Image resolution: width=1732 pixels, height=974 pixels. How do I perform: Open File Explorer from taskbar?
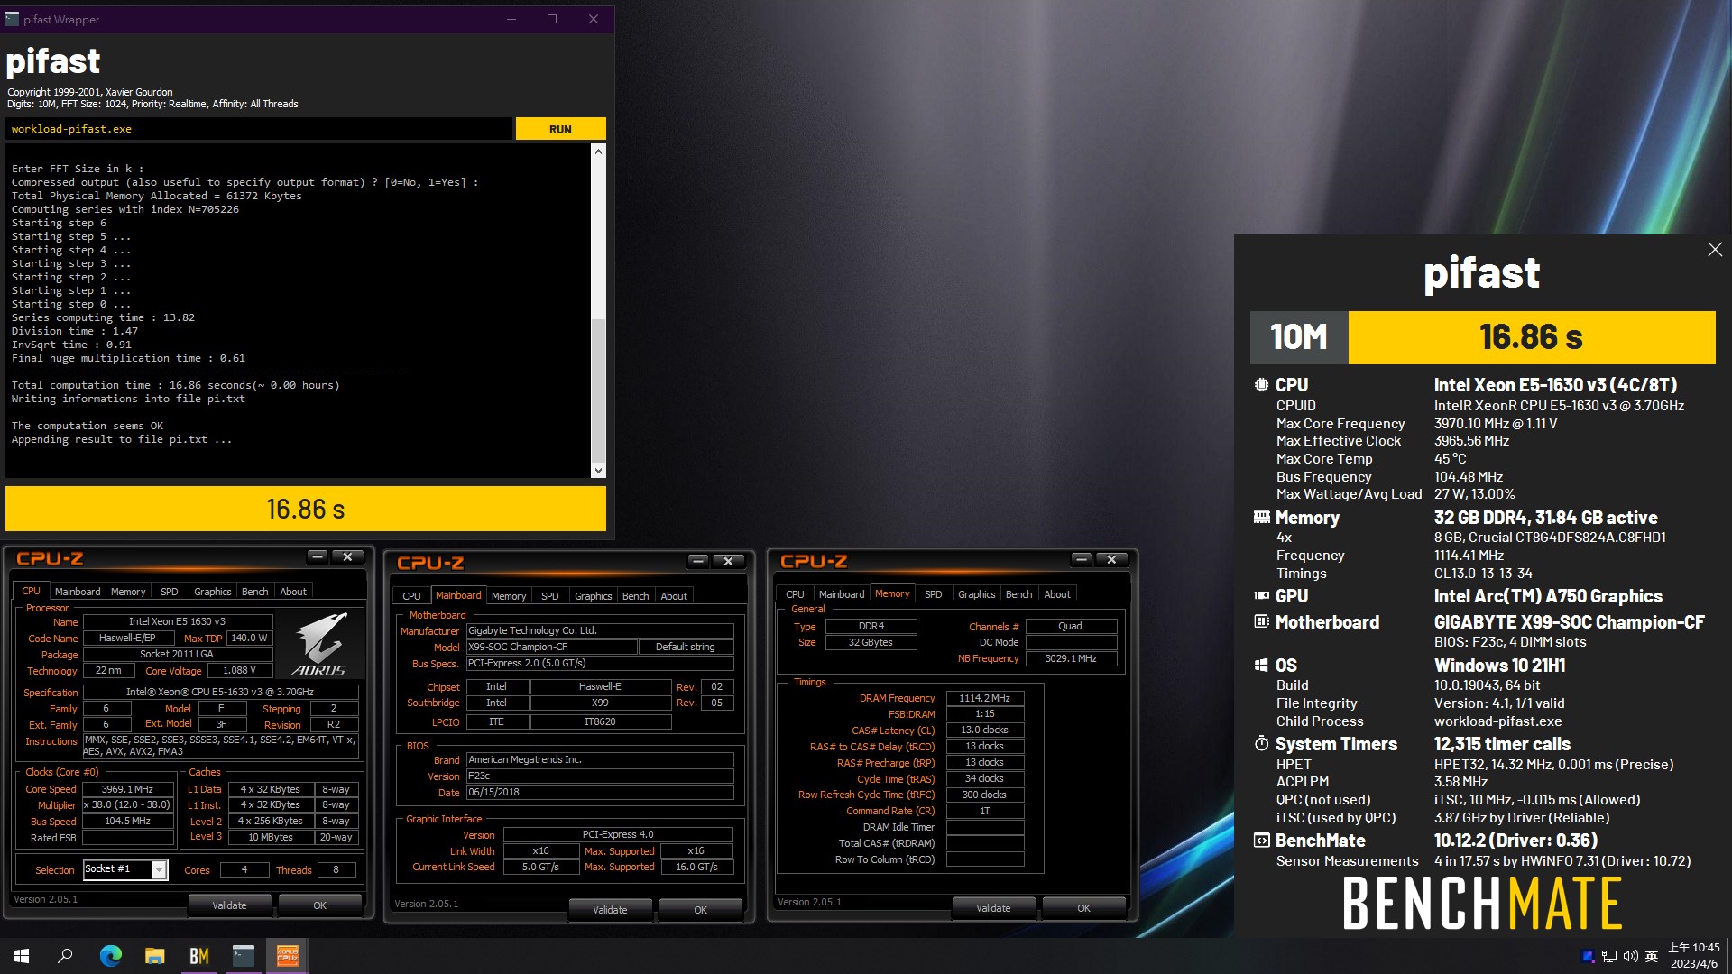[x=155, y=956]
